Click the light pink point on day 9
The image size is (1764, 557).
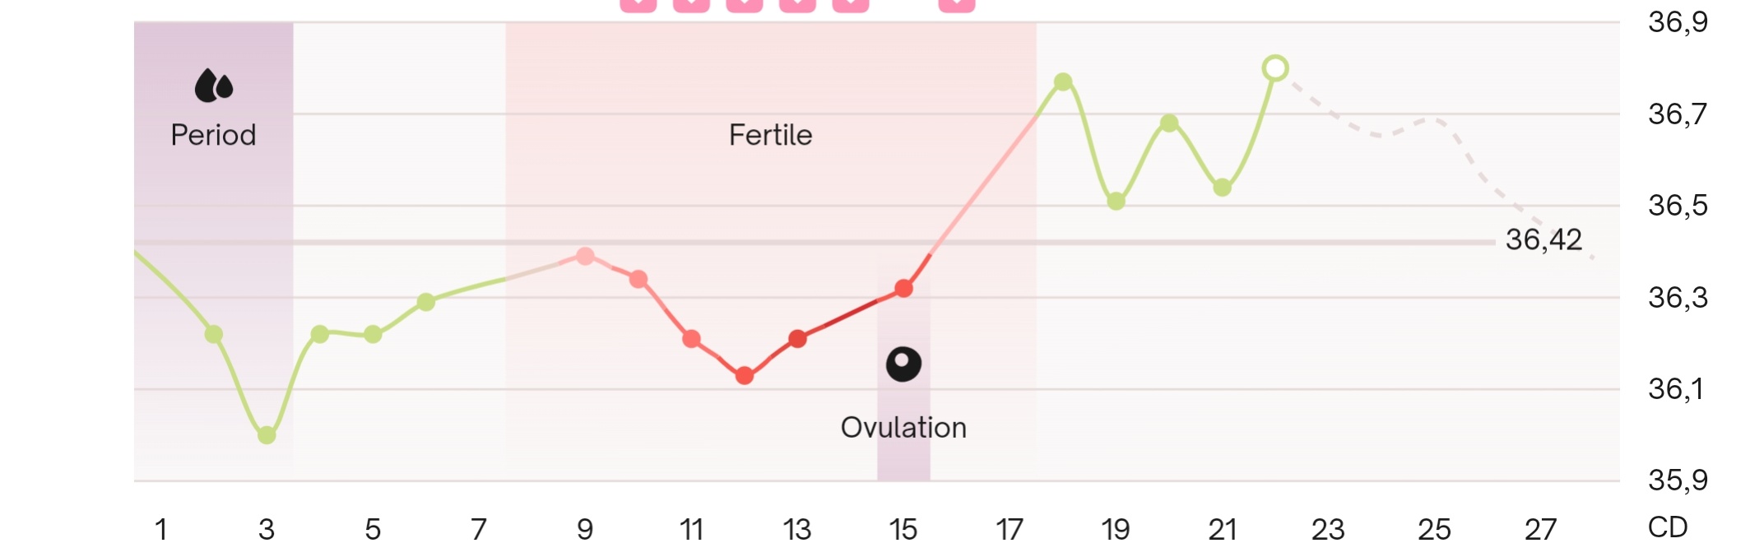585,257
